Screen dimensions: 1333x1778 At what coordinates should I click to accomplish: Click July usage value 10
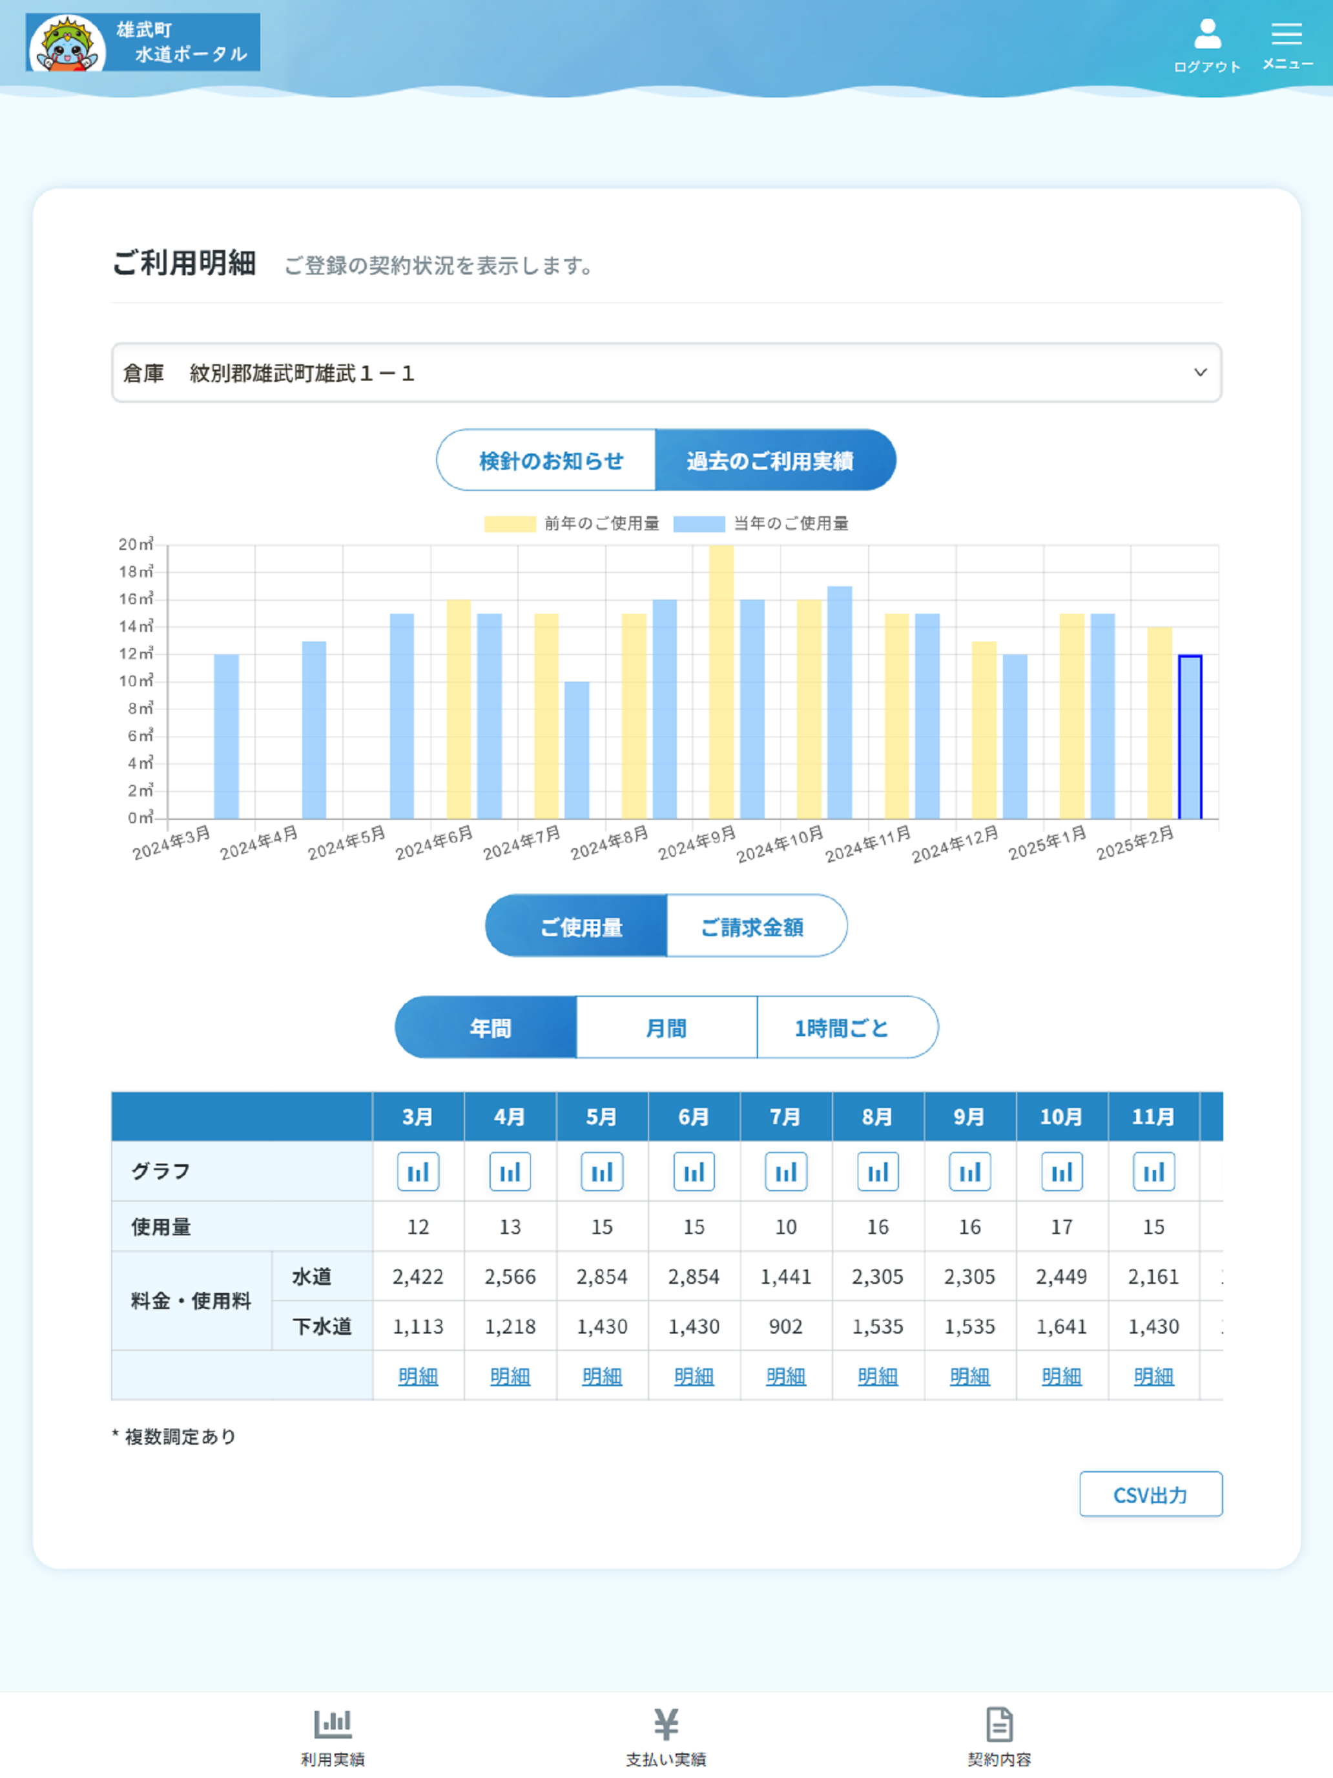786,1227
